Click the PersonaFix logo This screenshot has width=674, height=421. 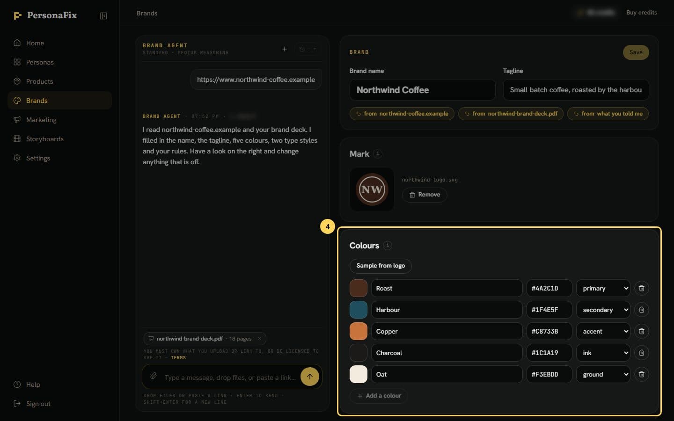click(45, 15)
